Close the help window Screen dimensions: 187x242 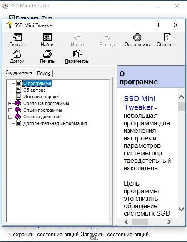[176, 25]
